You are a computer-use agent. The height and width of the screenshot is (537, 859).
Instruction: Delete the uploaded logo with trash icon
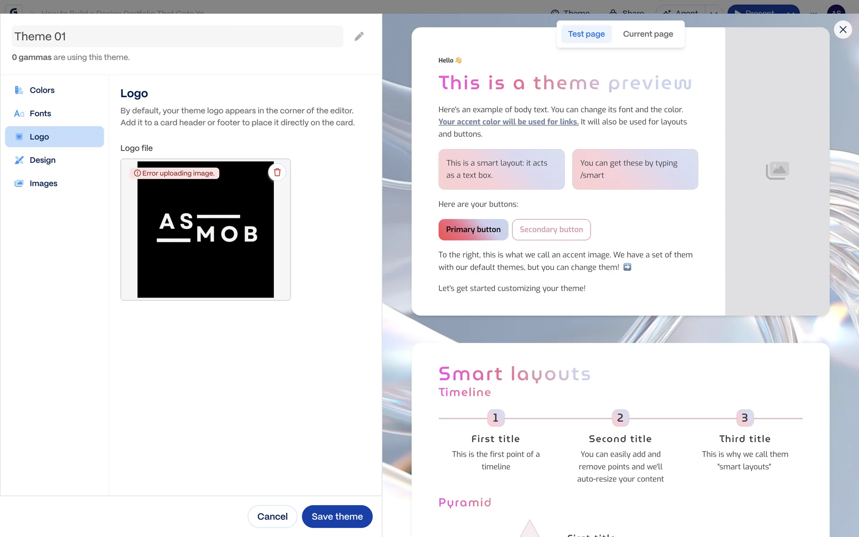[277, 172]
